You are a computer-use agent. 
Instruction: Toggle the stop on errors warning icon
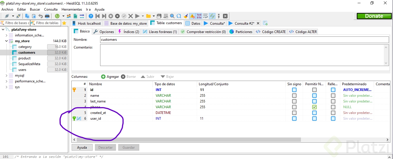[x=192, y=16]
